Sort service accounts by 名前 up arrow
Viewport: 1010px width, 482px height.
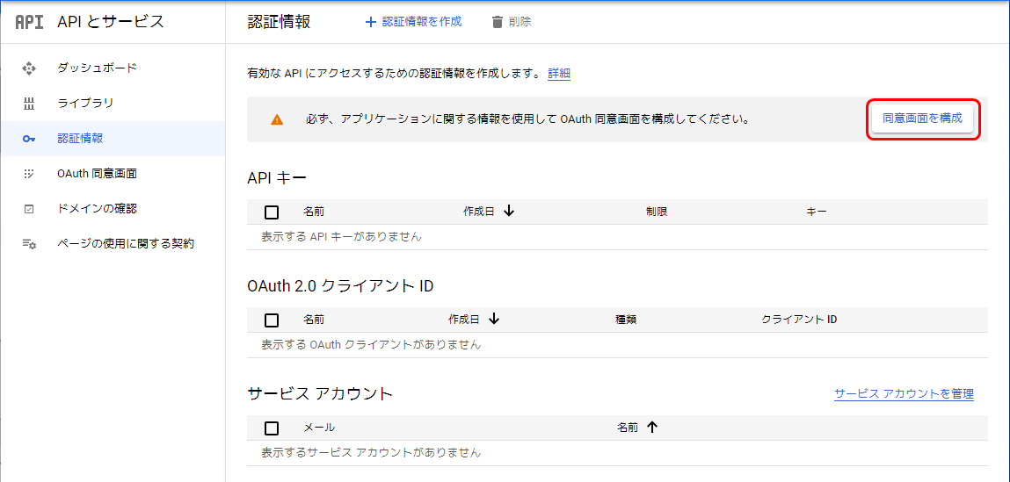[652, 427]
